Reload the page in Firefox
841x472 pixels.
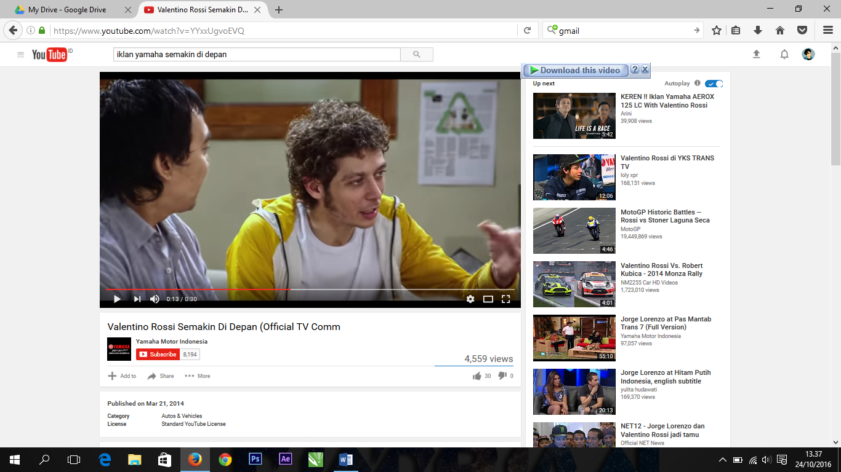(x=527, y=30)
